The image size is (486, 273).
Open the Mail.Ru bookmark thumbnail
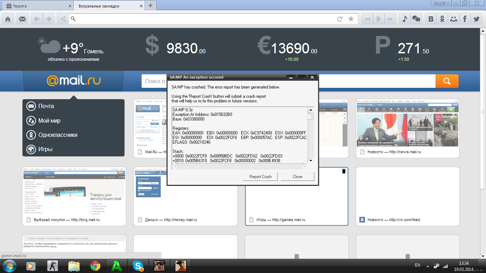[150, 128]
